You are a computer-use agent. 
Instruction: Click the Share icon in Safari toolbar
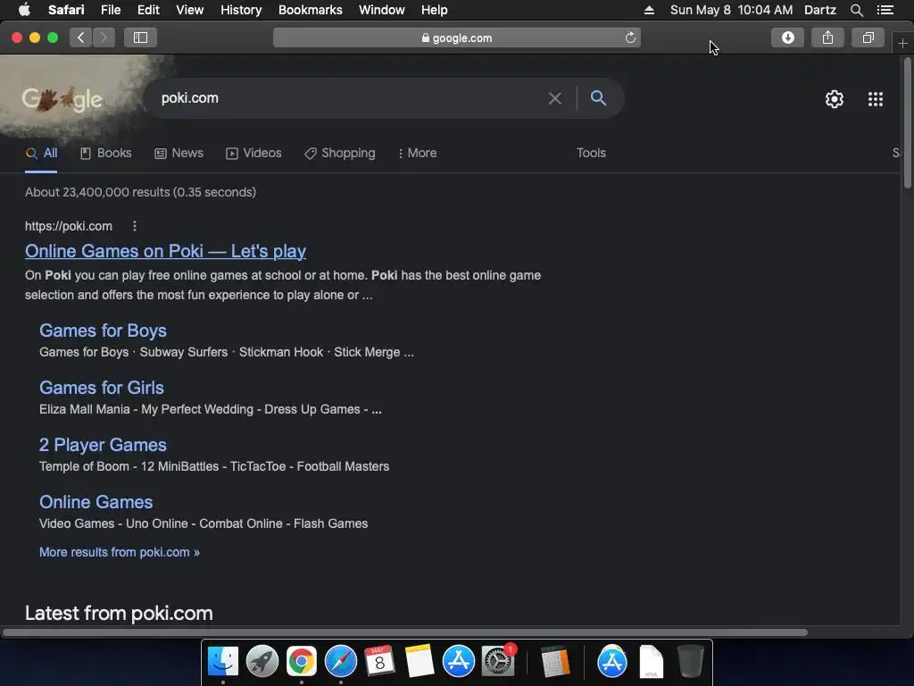[x=827, y=38]
